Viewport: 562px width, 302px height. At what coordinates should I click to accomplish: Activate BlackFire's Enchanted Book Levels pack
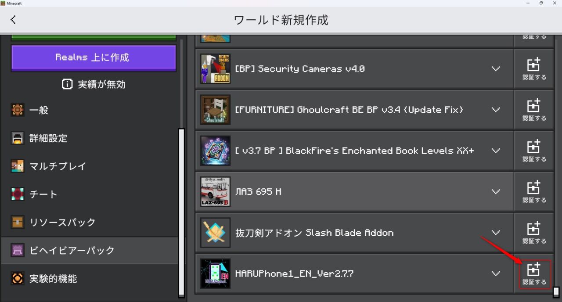534,151
